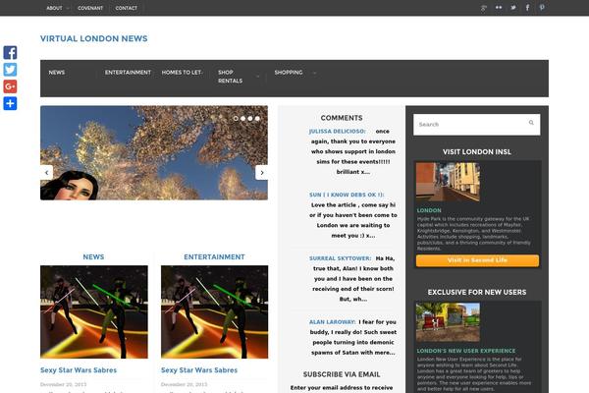
Task: Click the search magnifier icon
Action: [531, 123]
